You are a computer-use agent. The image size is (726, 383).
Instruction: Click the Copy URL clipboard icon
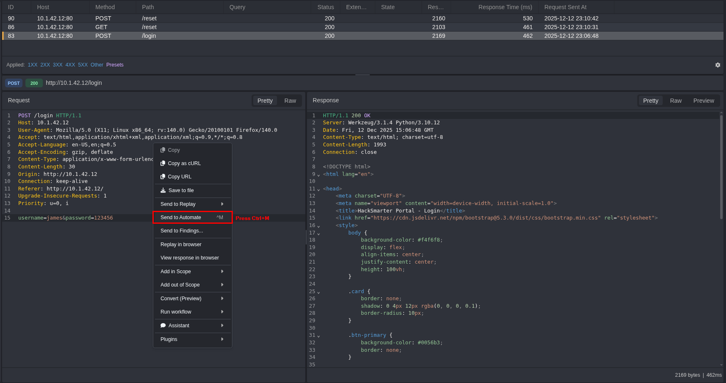point(163,177)
